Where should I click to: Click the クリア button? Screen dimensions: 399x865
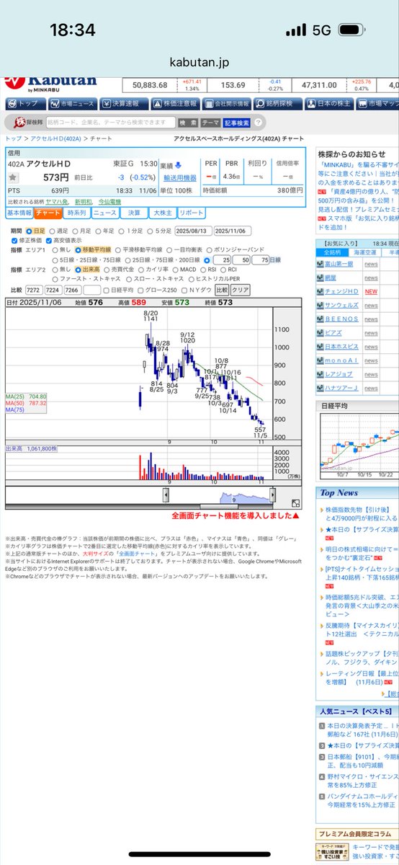[x=241, y=289]
